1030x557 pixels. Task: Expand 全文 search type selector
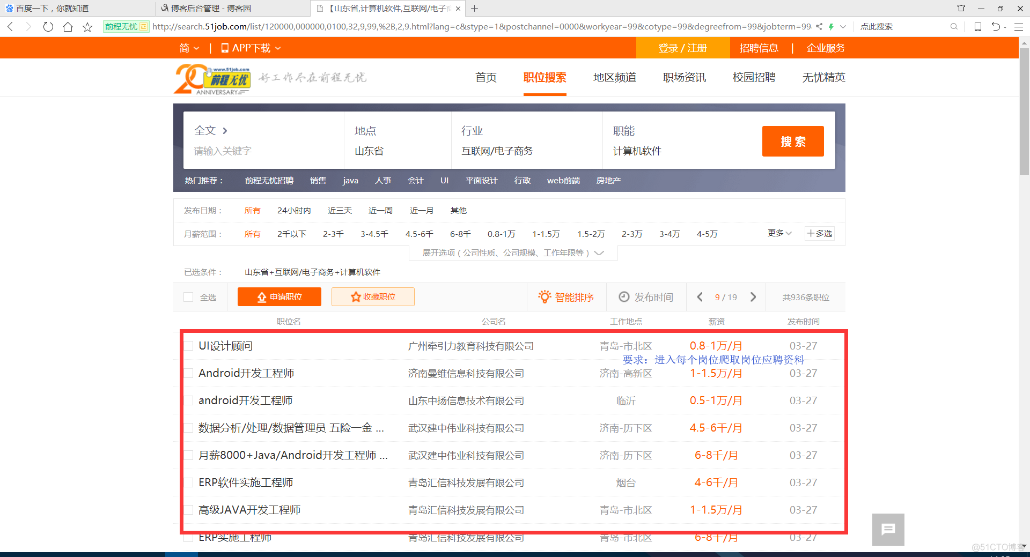point(211,130)
